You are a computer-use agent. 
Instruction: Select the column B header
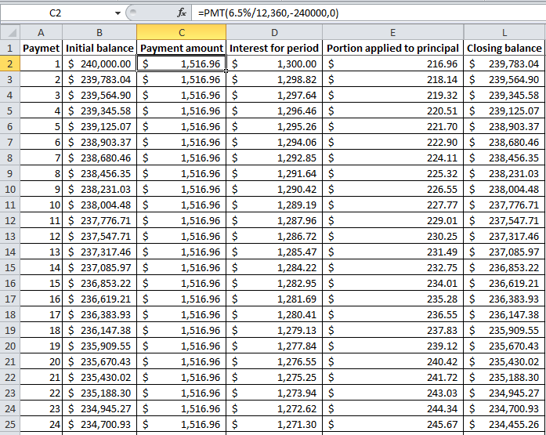99,32
